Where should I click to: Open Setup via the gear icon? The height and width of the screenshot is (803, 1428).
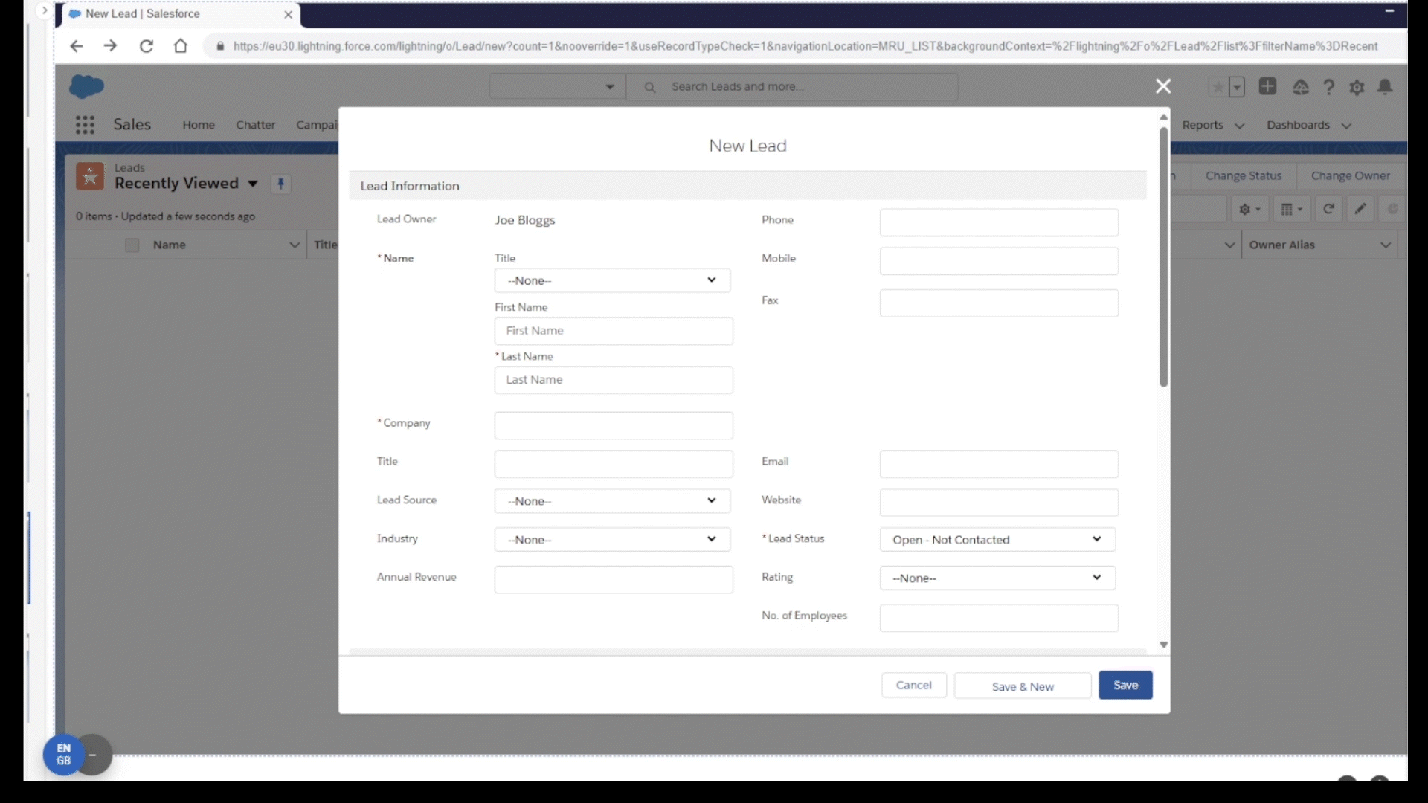tap(1357, 87)
